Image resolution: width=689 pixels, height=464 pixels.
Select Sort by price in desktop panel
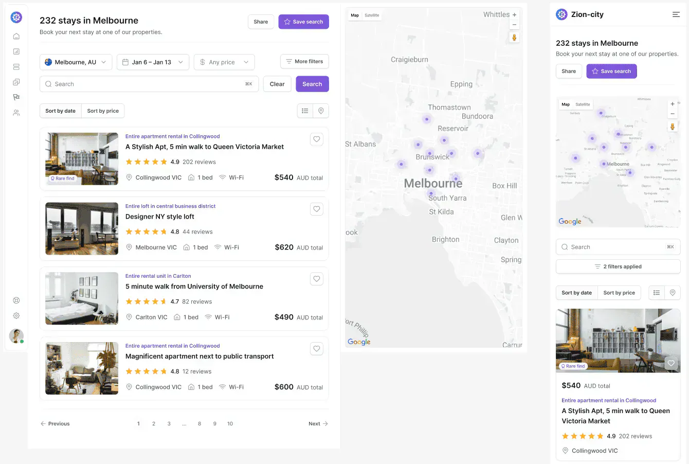[103, 111]
